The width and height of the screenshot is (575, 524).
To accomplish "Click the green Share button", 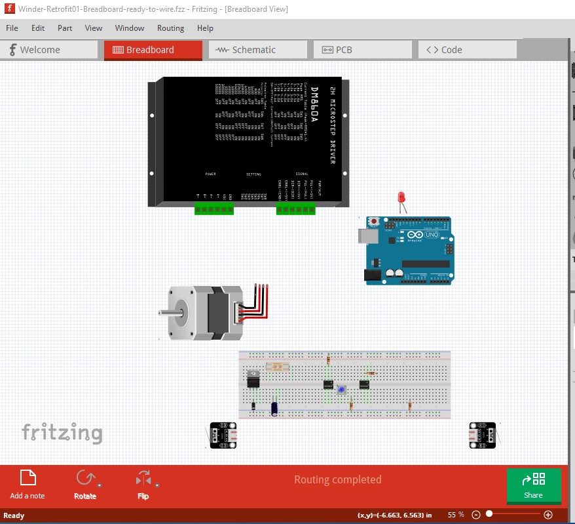I will point(534,485).
